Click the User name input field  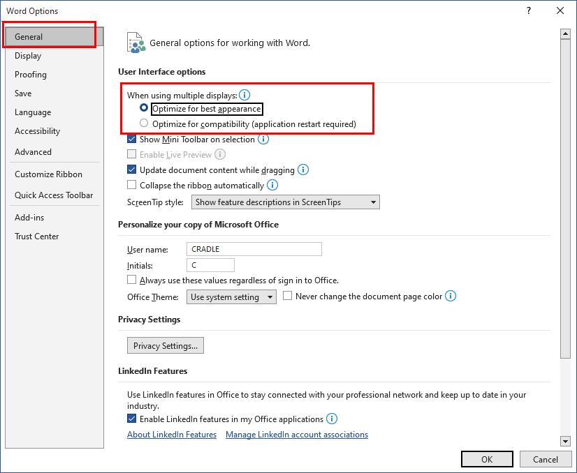254,249
